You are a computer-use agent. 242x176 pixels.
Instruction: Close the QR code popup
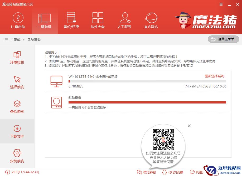[x=189, y=126]
